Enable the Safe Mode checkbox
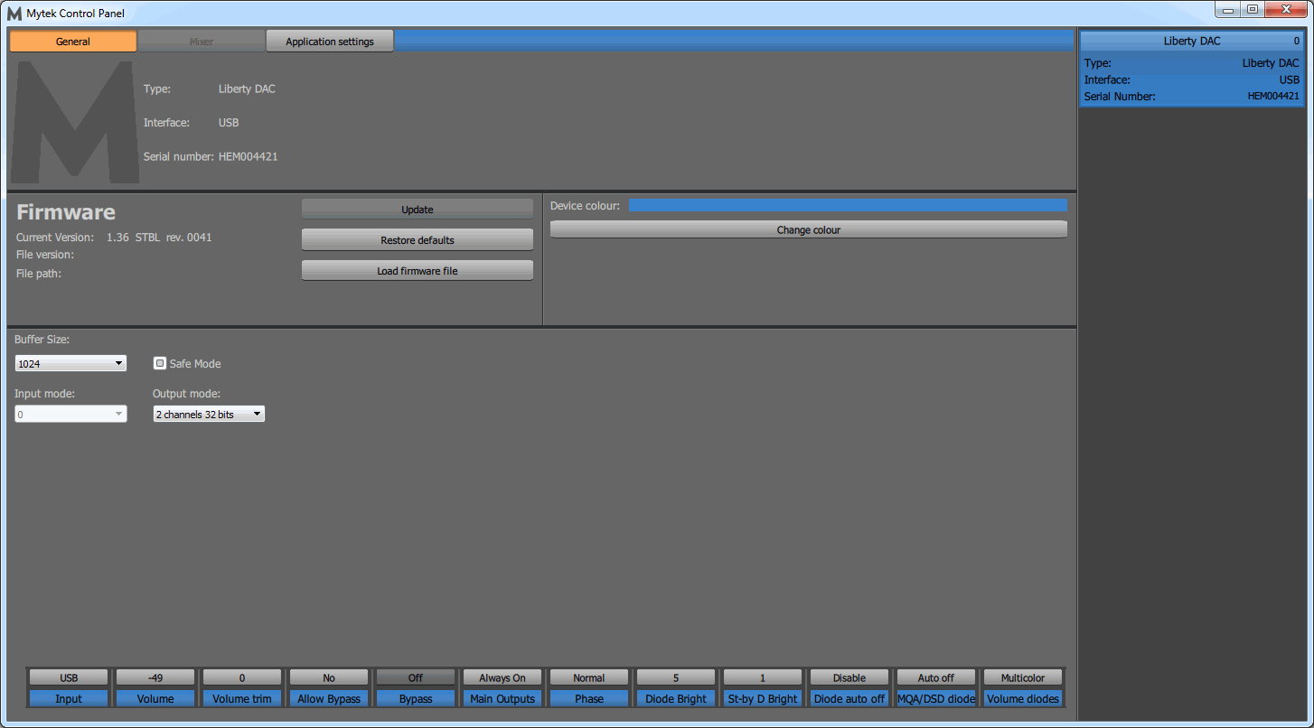Image resolution: width=1314 pixels, height=728 pixels. coord(160,363)
